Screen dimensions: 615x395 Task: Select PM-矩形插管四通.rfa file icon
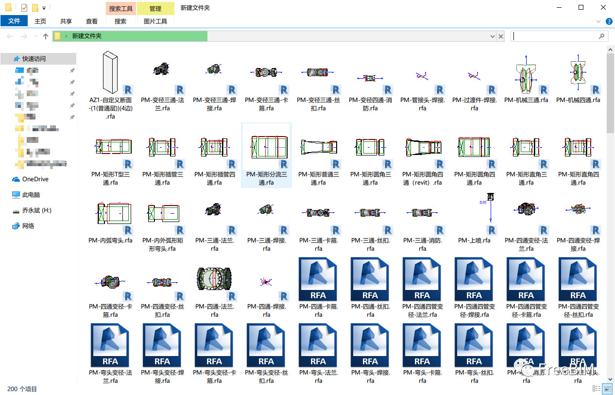point(214,147)
